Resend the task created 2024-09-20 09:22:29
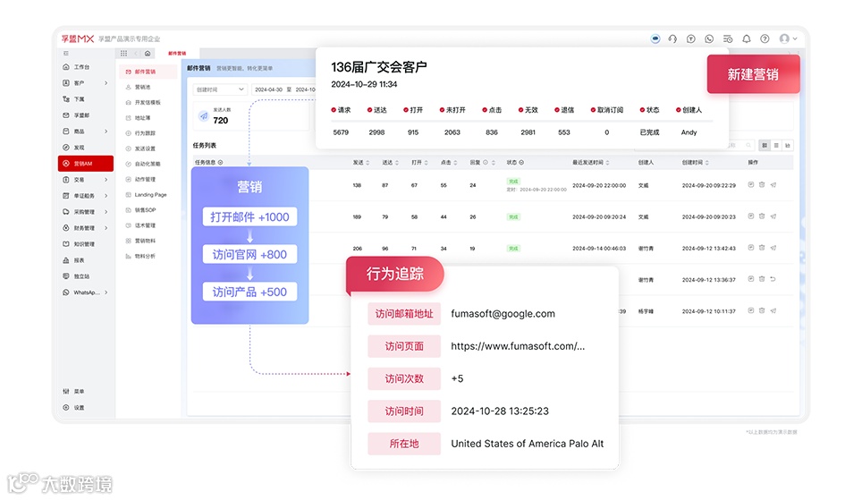The image size is (862, 500). [x=773, y=185]
